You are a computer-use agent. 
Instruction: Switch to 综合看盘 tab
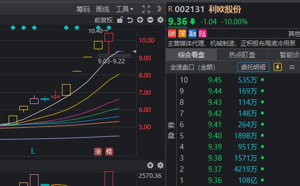tap(191, 55)
